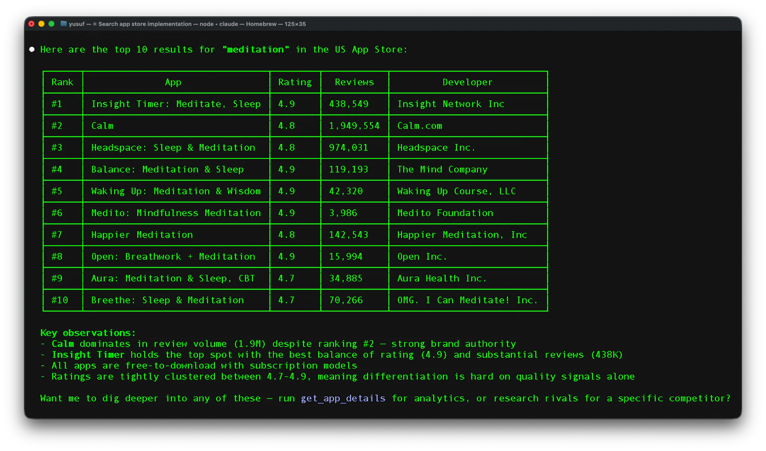This screenshot has width=766, height=451.
Task: Click the 'App' column header
Action: click(x=173, y=82)
